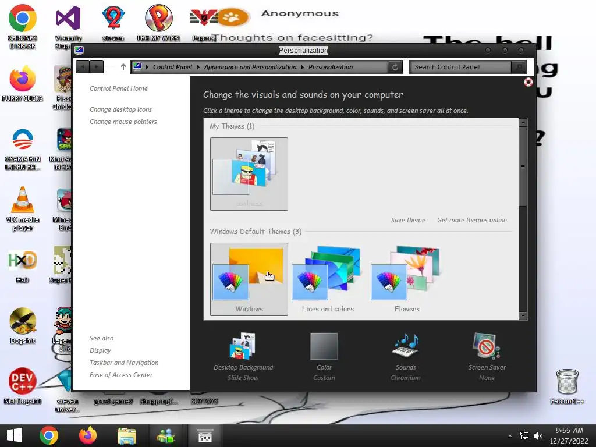Open the Display link under See also
This screenshot has width=596, height=447.
pyautogui.click(x=100, y=350)
